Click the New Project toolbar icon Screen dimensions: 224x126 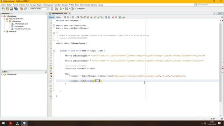7,9
